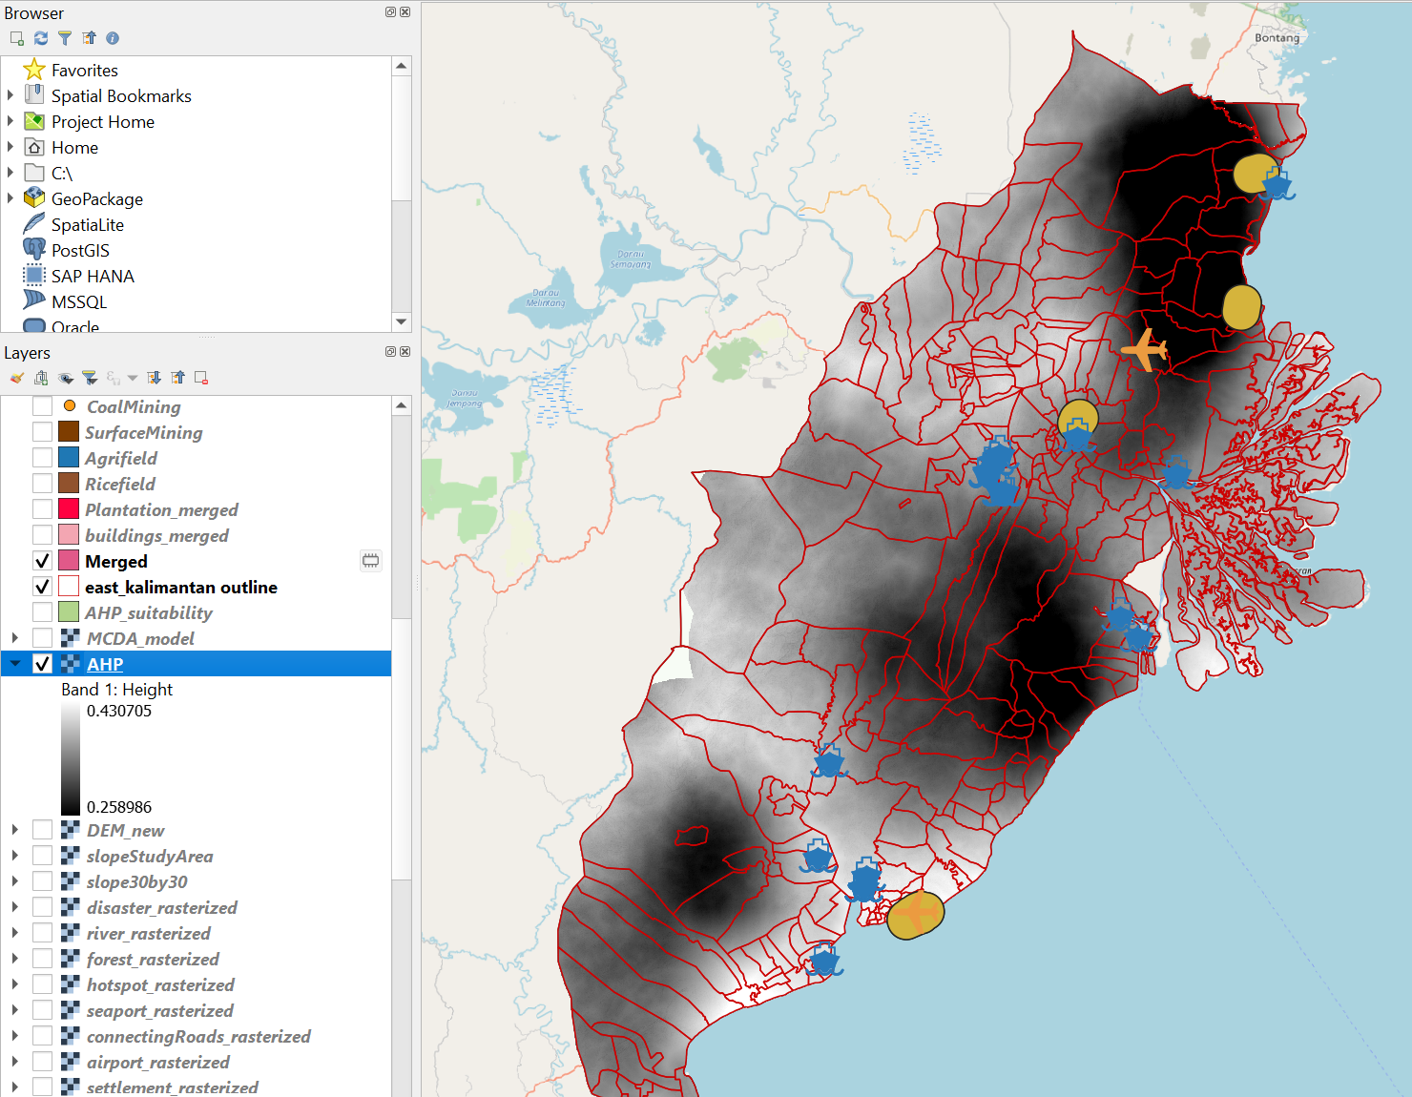Click the red Plantation_merged color swatch
This screenshot has height=1097, width=1412.
(69, 509)
